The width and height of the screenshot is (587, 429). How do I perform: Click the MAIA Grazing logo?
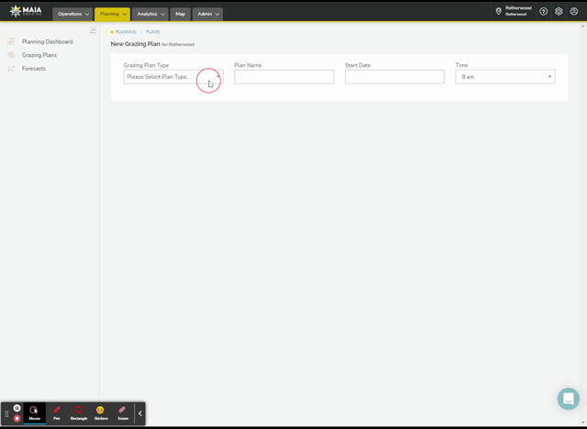(27, 12)
